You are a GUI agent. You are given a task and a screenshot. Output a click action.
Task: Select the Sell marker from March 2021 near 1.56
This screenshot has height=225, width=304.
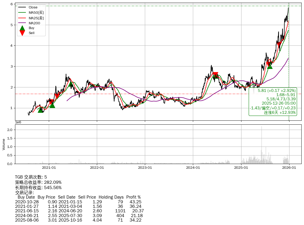pyautogui.click(x=57, y=96)
